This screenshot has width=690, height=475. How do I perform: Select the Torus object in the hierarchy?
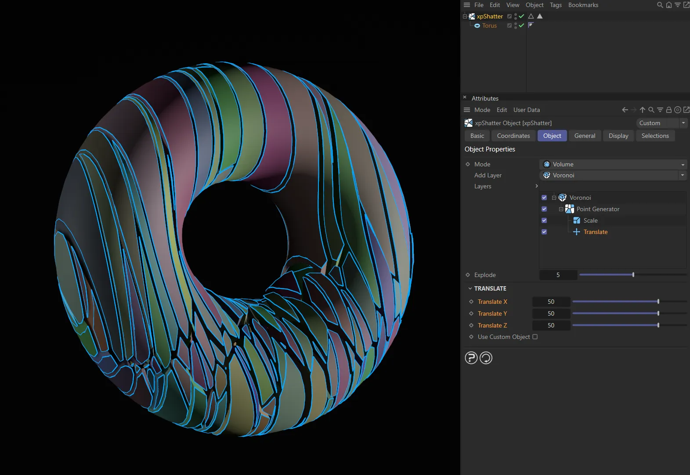[489, 25]
